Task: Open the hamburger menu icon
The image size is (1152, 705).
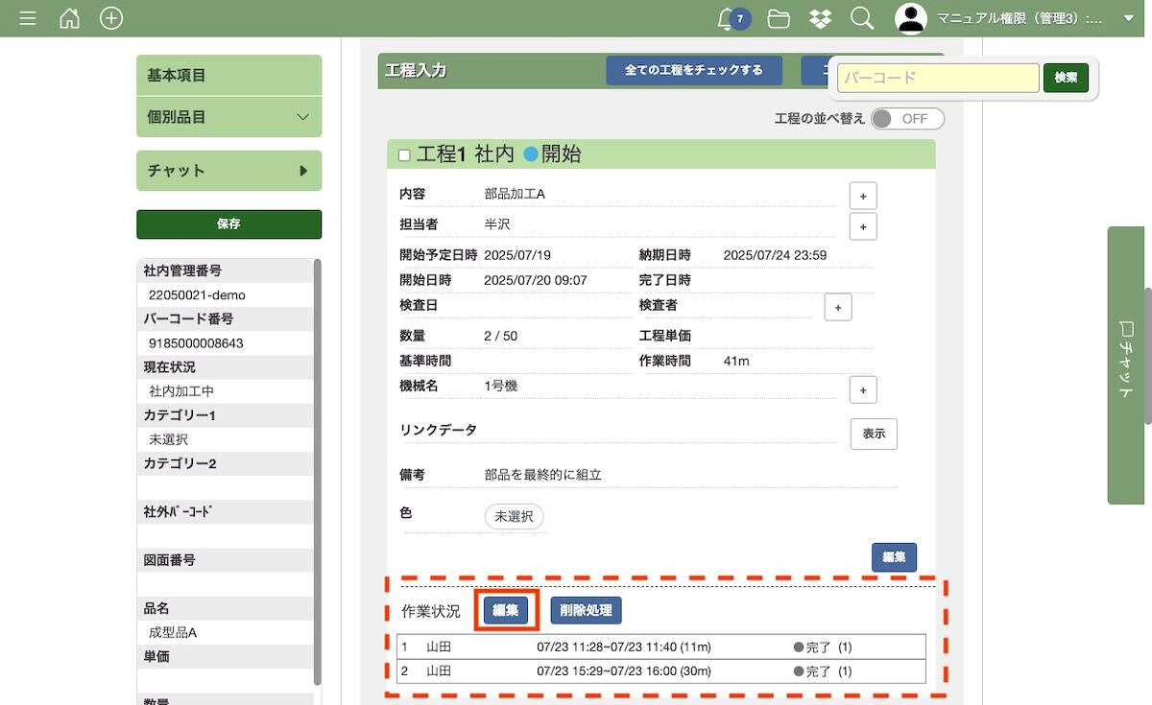Action: click(28, 18)
